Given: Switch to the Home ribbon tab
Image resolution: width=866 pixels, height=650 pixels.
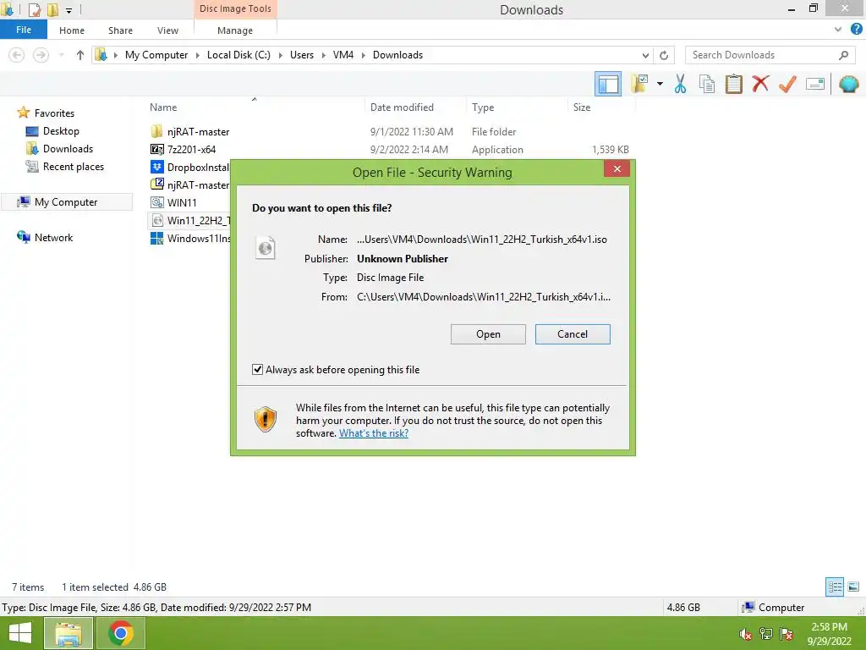Looking at the screenshot, I should point(72,30).
